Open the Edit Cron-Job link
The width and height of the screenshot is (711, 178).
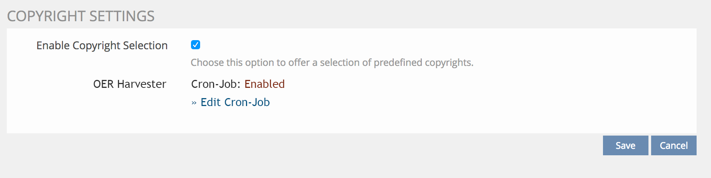click(235, 102)
